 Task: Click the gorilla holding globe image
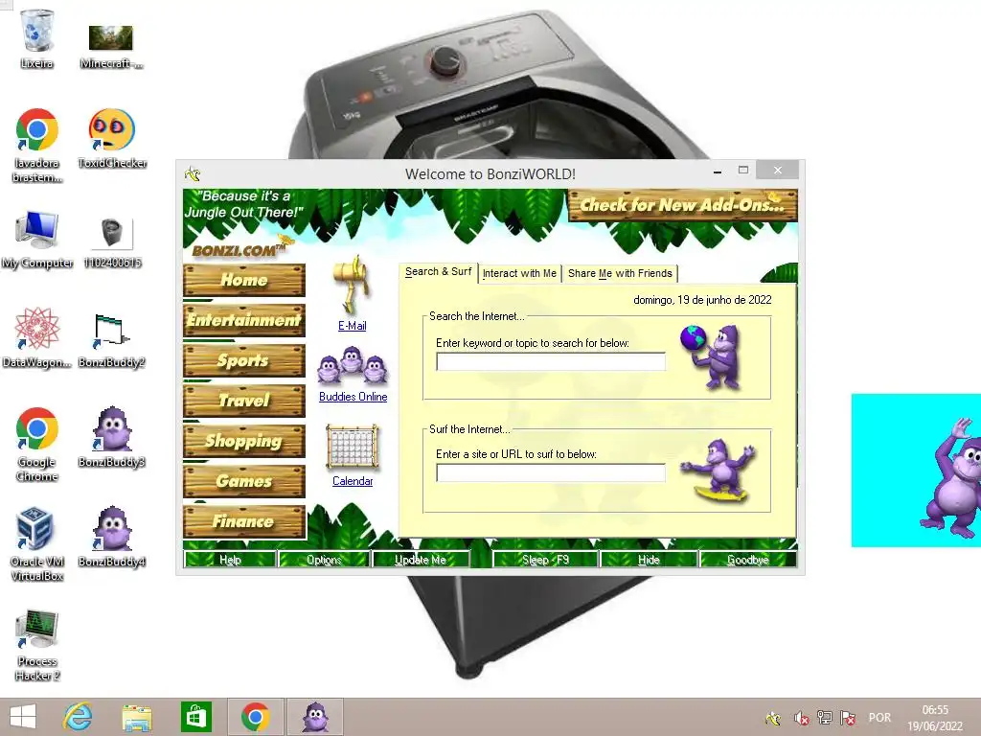(712, 356)
